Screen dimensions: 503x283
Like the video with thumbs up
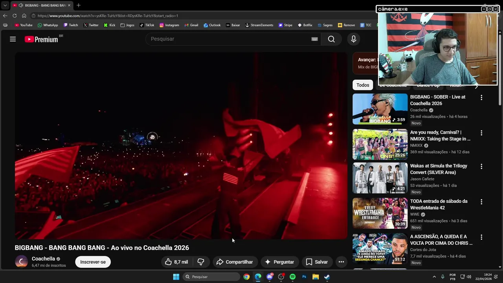pos(176,262)
